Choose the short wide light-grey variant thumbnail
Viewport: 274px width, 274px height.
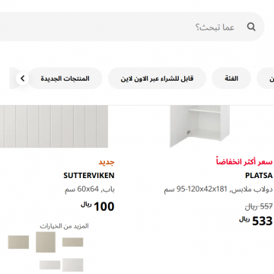[49, 265]
